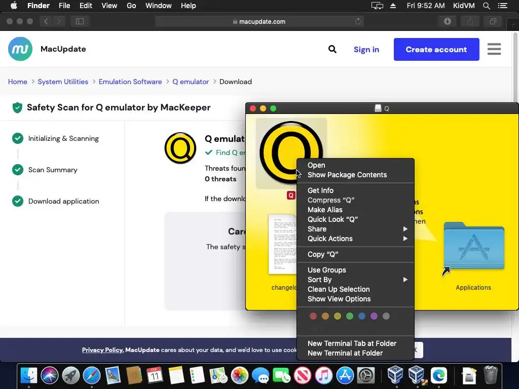Click the Spotlight search icon in the menu bar
Viewport: 519px width, 389px height.
pos(486,6)
